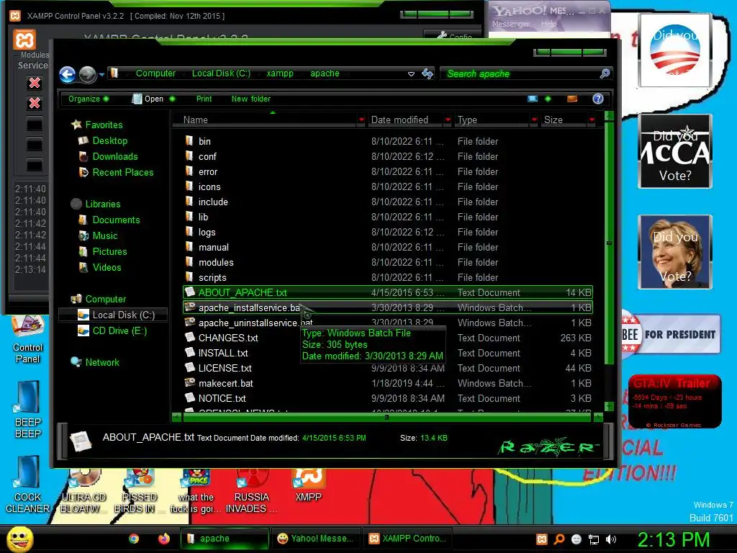Sort by the Type column header

click(x=492, y=120)
